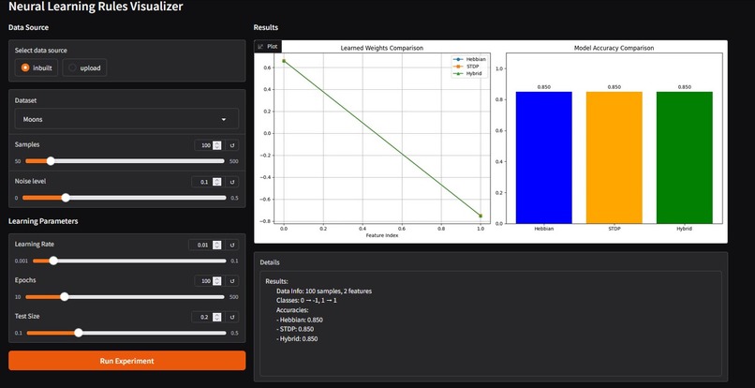755x388 pixels.
Task: Reset the Noise level value icon
Action: pyautogui.click(x=232, y=182)
